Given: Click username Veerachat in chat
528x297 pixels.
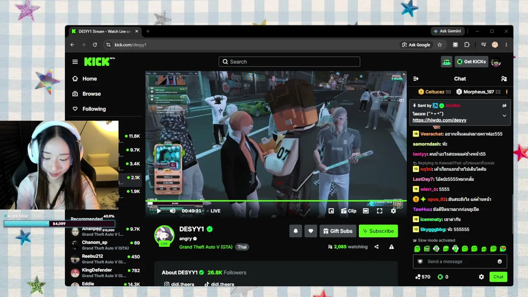Looking at the screenshot, I should click(x=432, y=134).
